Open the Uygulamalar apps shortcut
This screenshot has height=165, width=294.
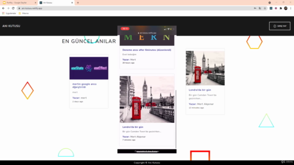pyautogui.click(x=9, y=13)
